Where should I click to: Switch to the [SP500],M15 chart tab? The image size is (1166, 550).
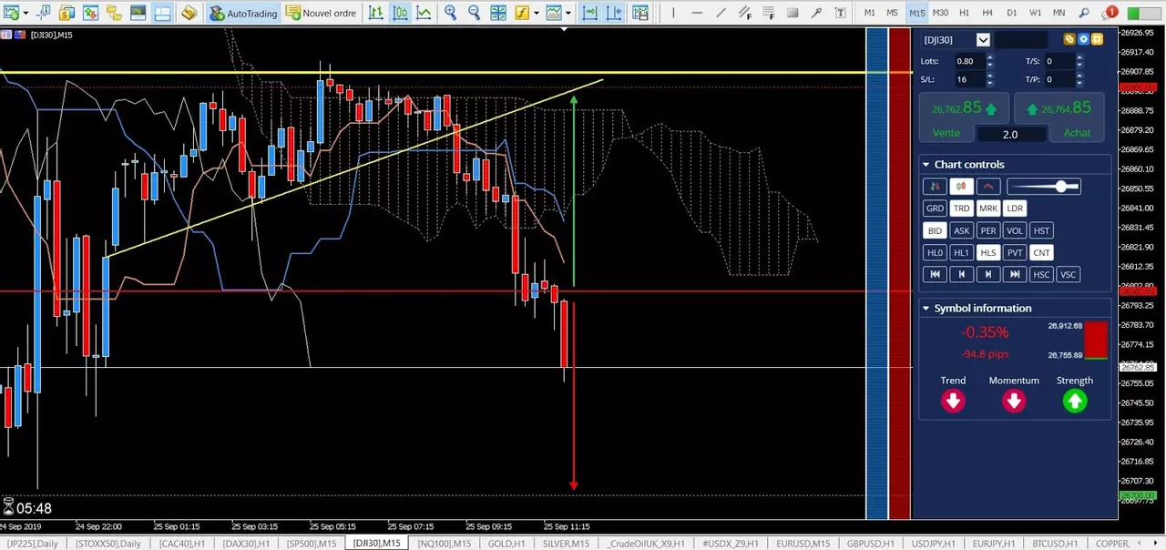pos(311,544)
